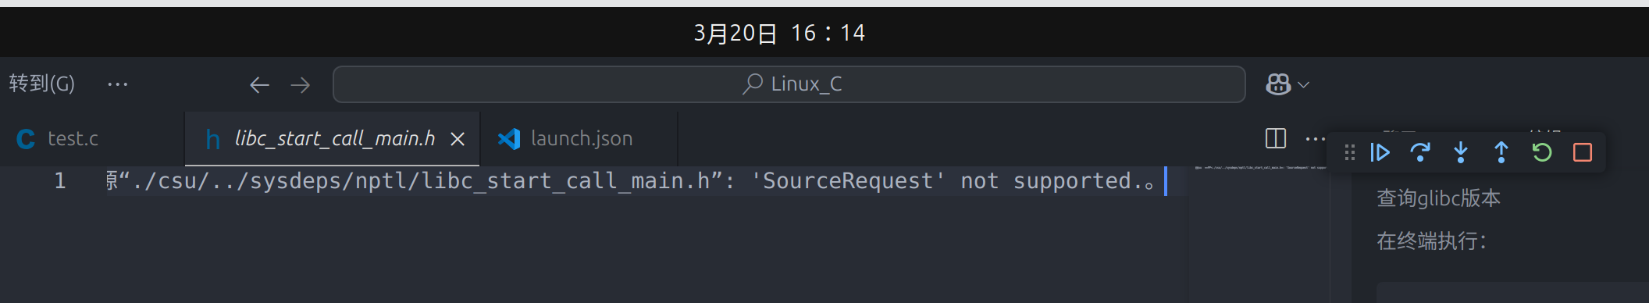This screenshot has width=1649, height=303.
Task: Grab the debug toolbar drag handle
Action: click(x=1350, y=152)
